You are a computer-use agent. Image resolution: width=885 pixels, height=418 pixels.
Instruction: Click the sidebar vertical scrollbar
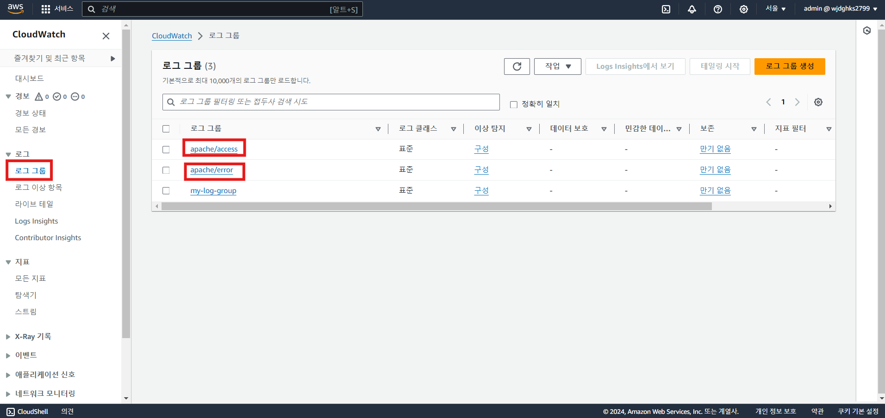coord(126,184)
